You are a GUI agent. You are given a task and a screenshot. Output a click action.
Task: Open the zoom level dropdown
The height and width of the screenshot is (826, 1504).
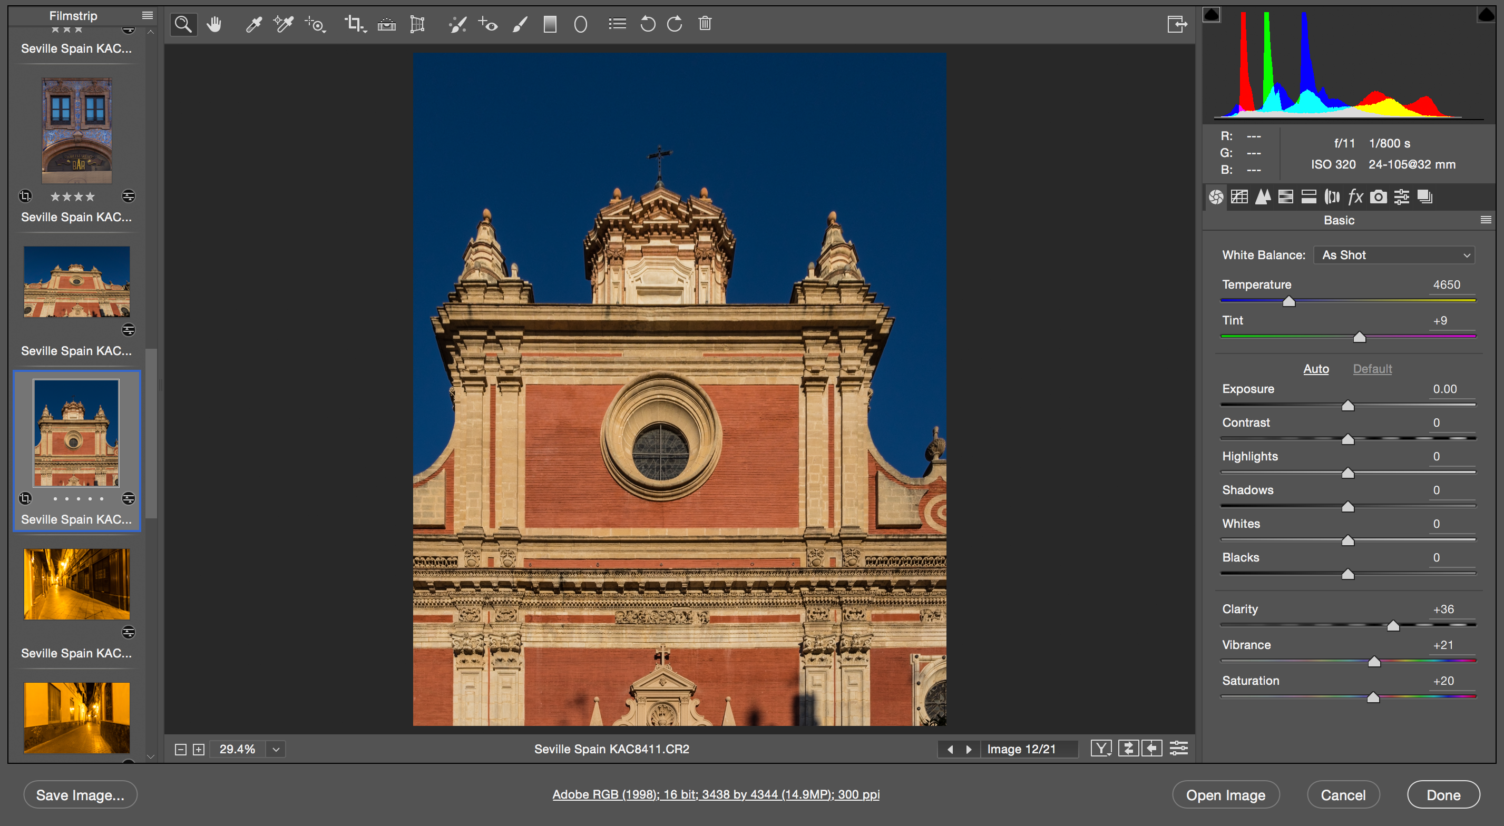point(275,749)
